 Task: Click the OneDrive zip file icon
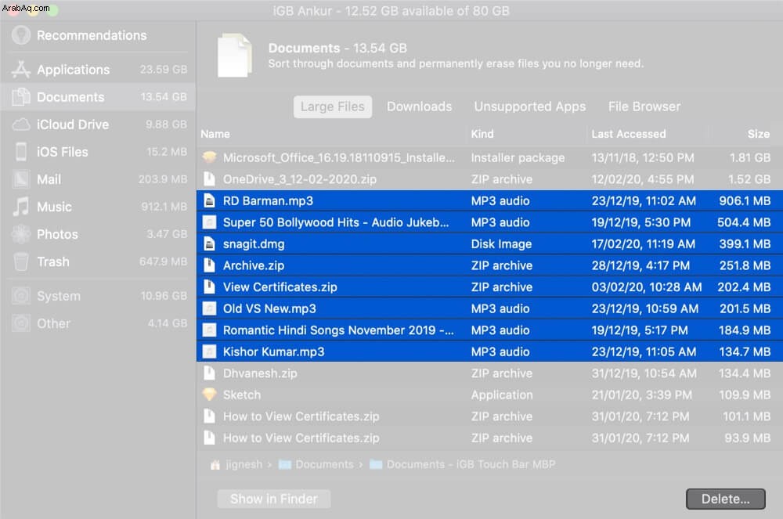click(x=209, y=179)
